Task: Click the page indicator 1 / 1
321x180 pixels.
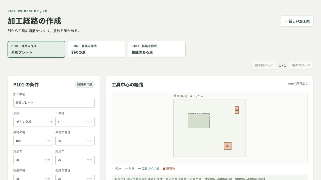Action: [x=282, y=65]
